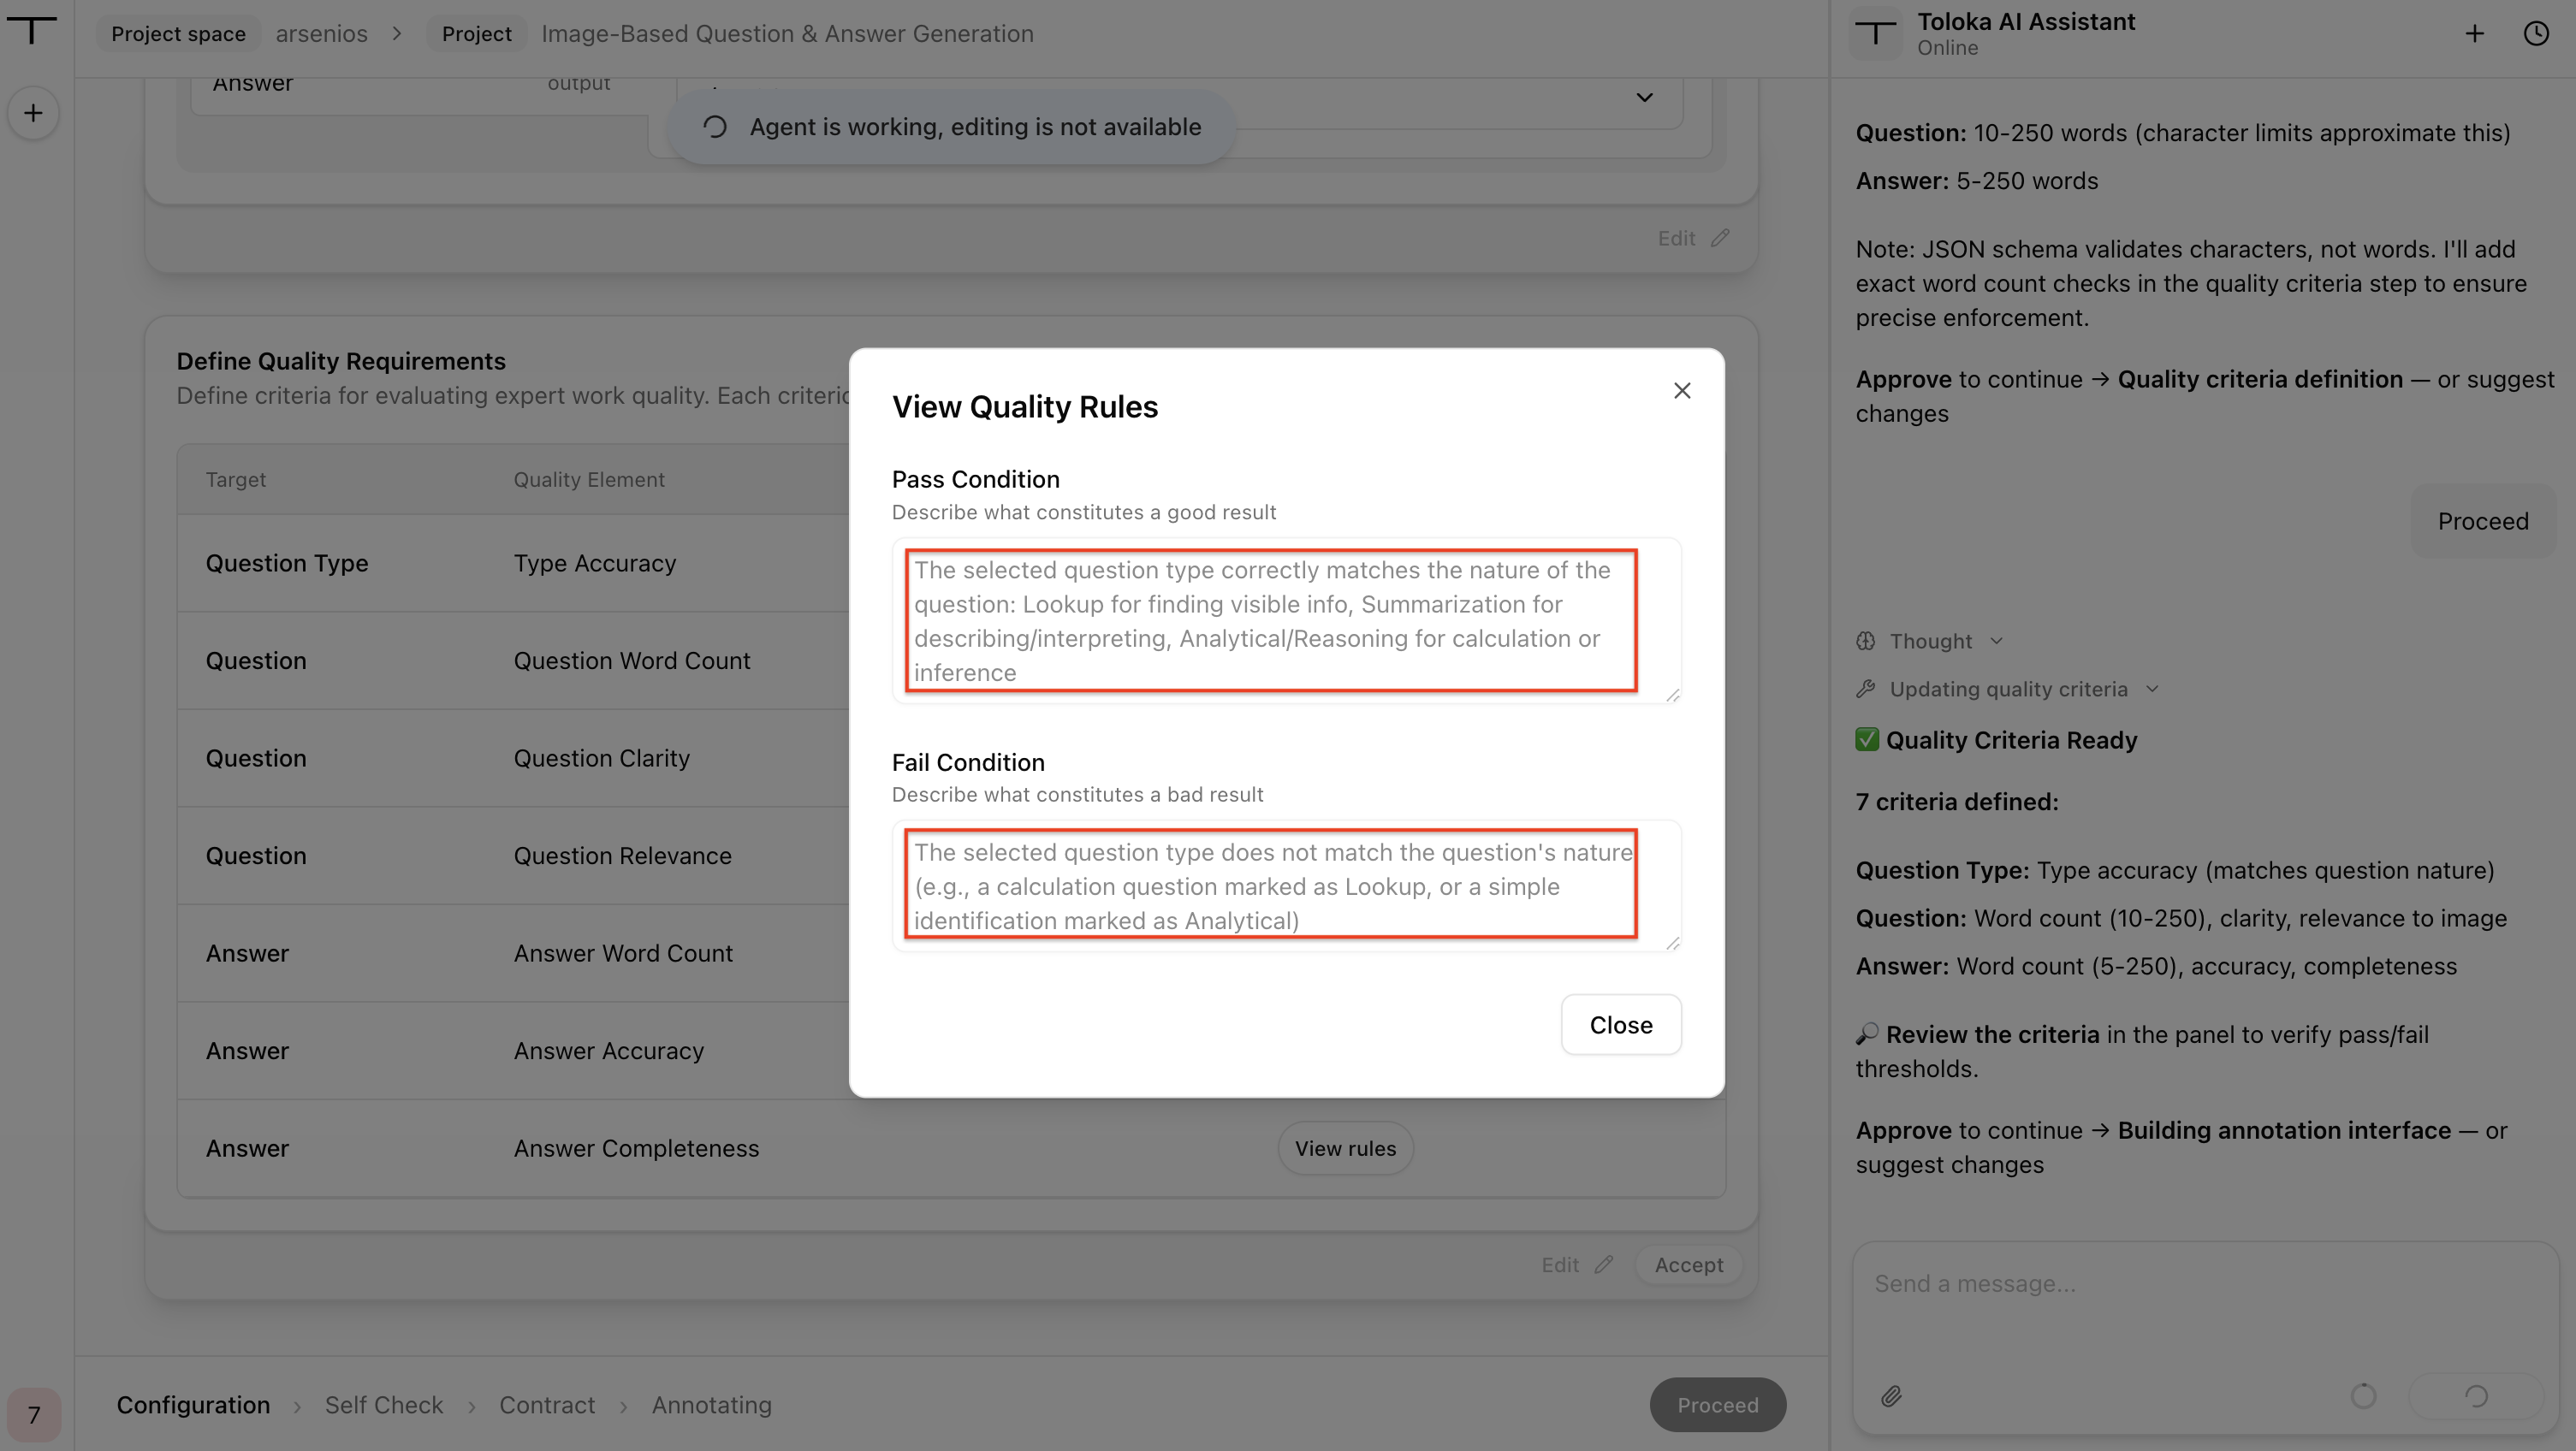Click the Pass Condition text area
Screen dimensions: 2576x1451
tap(1286, 621)
